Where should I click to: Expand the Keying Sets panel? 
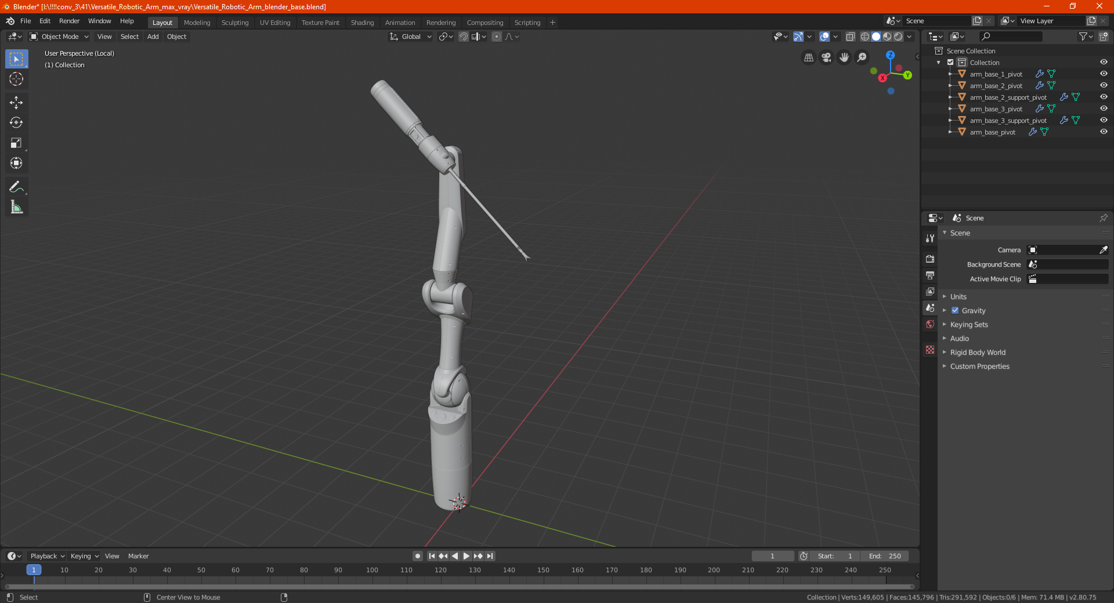click(x=969, y=325)
